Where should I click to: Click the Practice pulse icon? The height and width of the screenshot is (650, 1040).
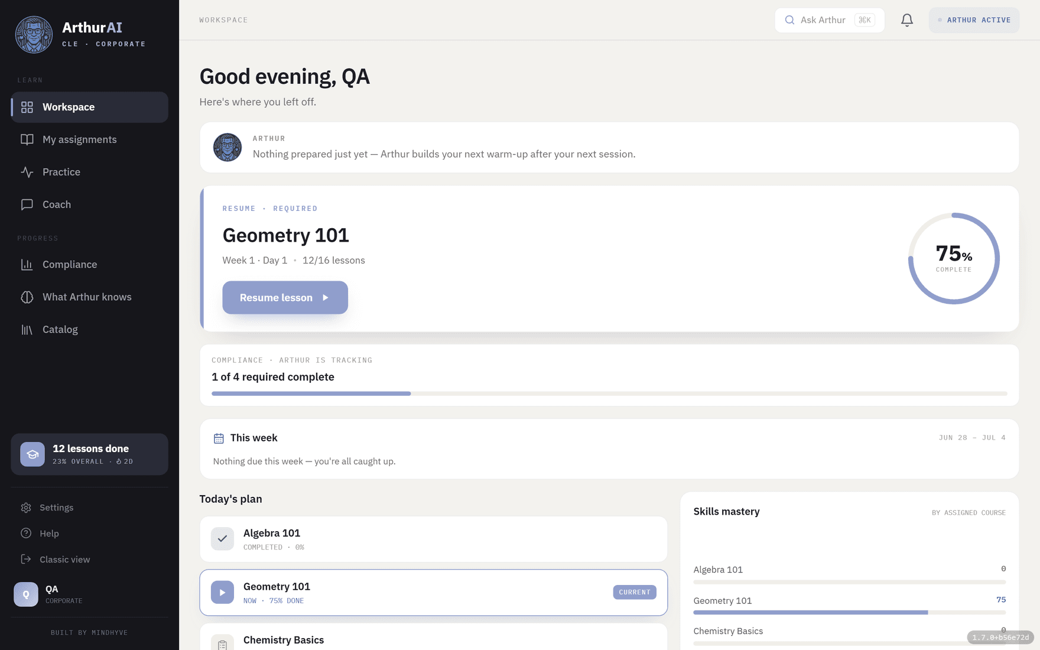pyautogui.click(x=27, y=172)
